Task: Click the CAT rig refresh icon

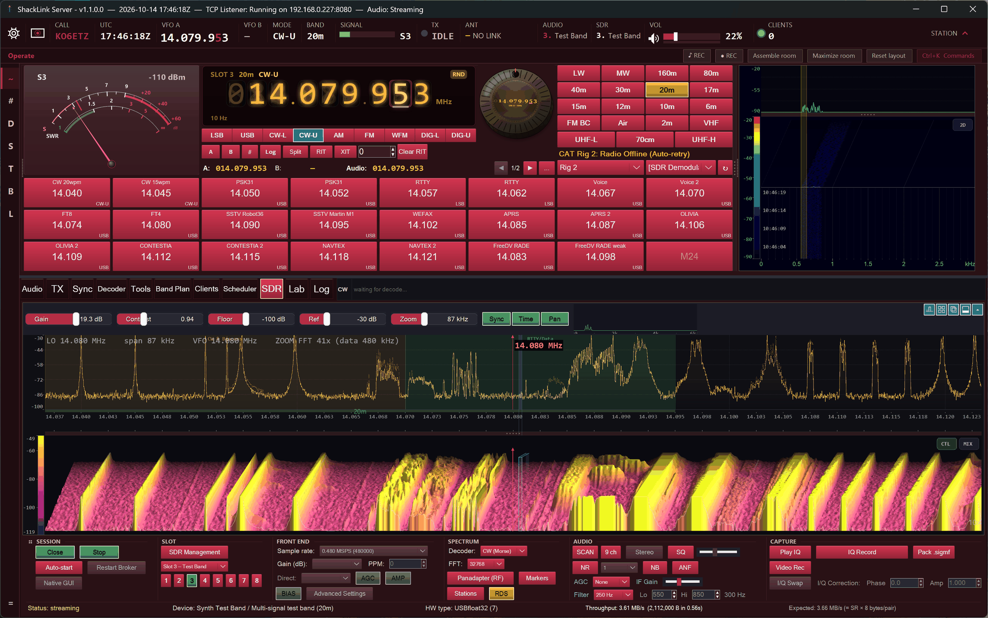Action: (725, 168)
